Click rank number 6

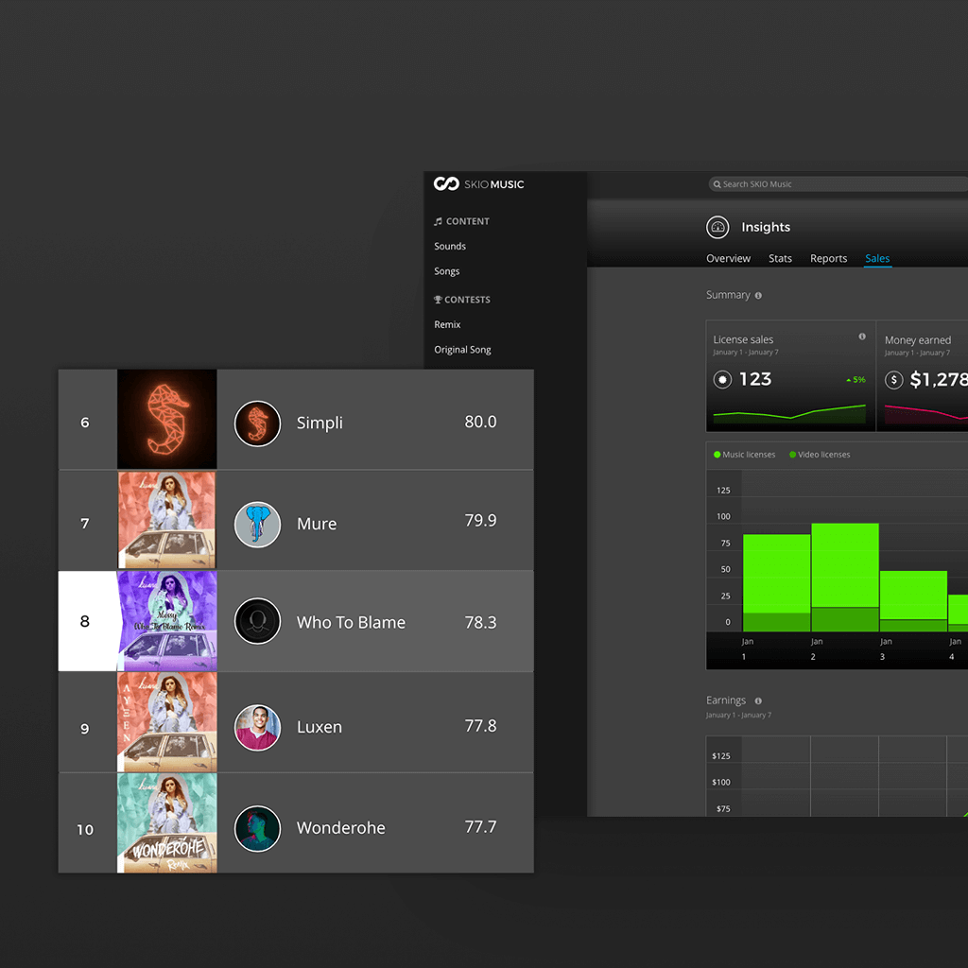tap(84, 423)
